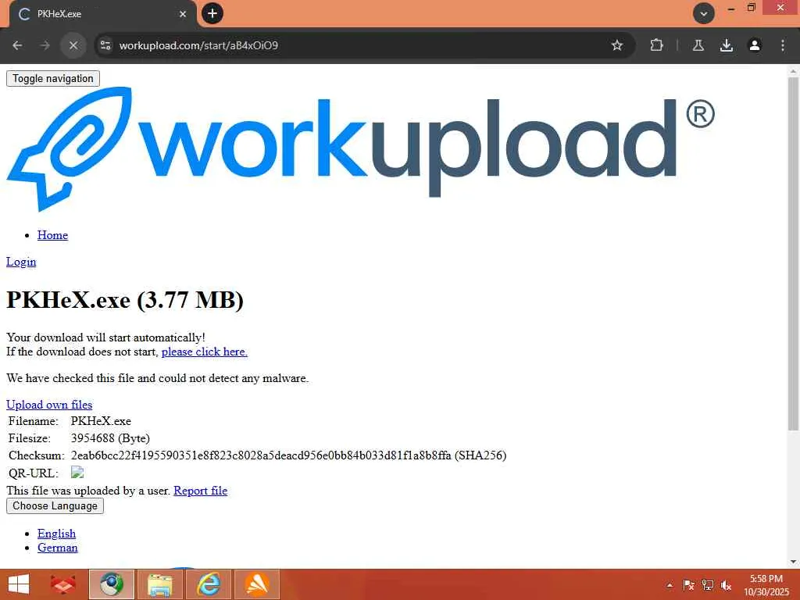Select the PKHeX.exe browser tab
The image size is (800, 600).
coord(102,14)
